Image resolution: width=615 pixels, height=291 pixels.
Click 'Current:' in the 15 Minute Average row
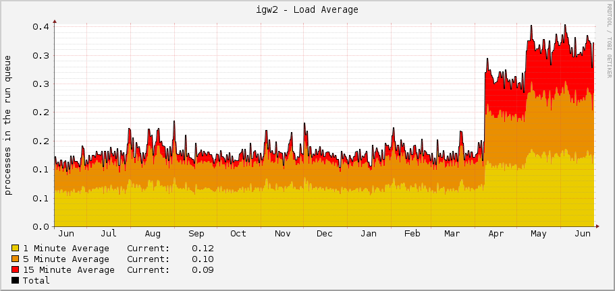click(x=149, y=270)
